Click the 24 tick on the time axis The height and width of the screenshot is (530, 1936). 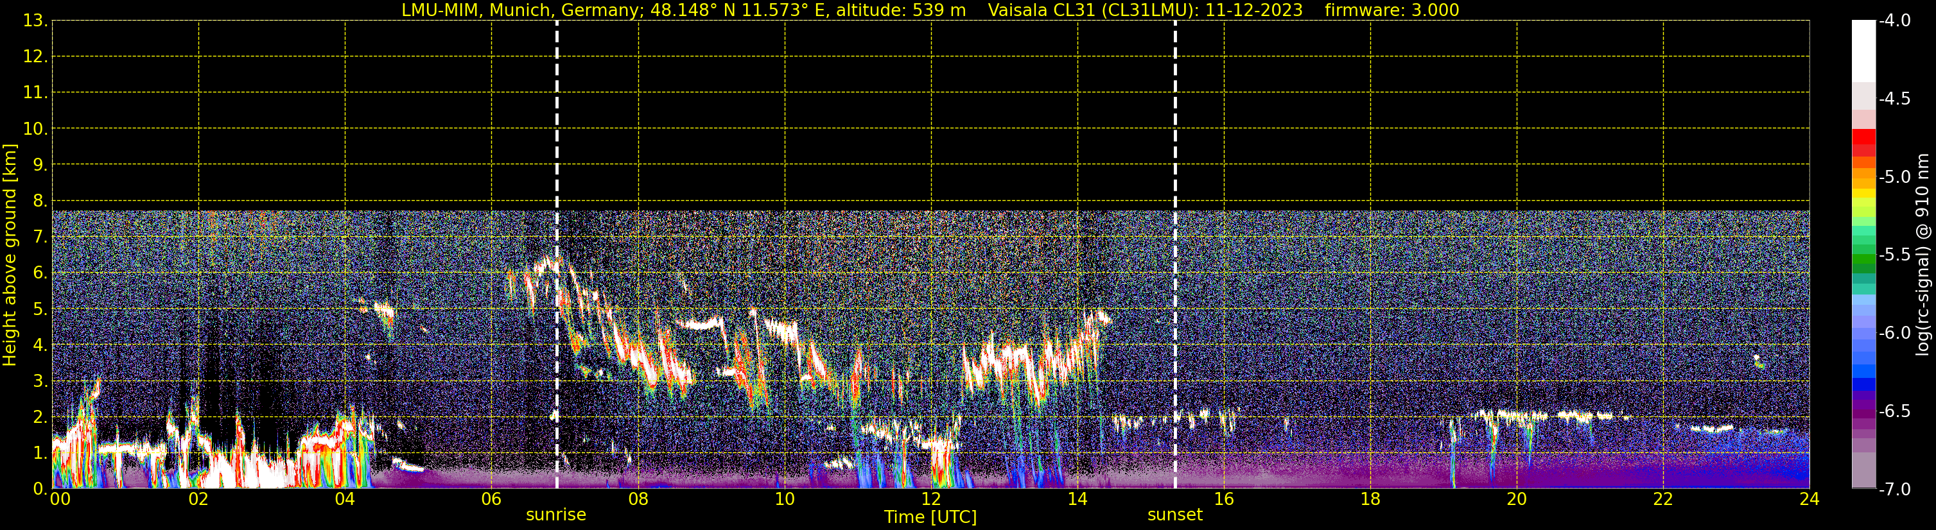point(1809,499)
